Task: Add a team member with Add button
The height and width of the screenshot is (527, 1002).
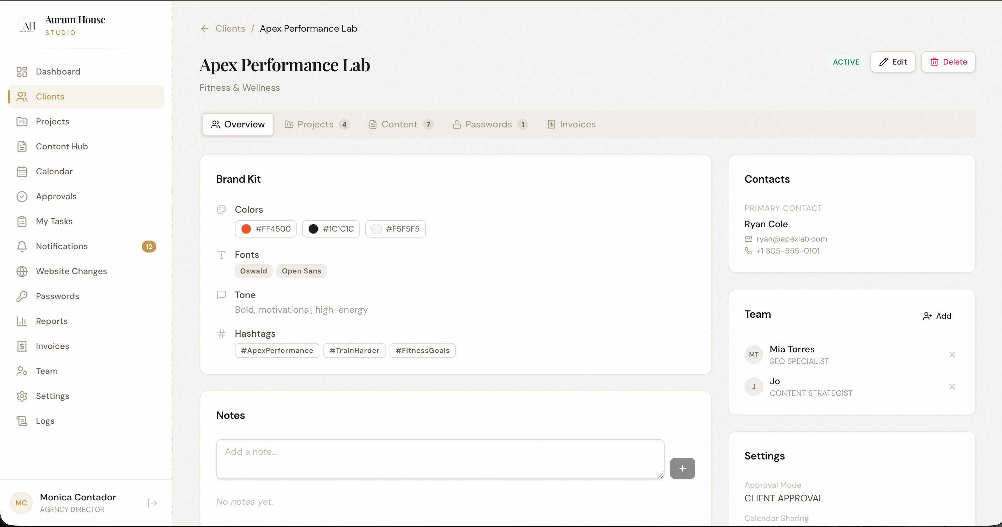Action: pyautogui.click(x=937, y=316)
